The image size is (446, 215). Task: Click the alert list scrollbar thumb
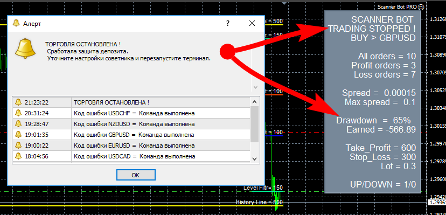tap(255, 124)
